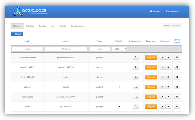Delete user doctor123456
Image resolution: width=195 pixels, height=120 pixels.
(168, 77)
